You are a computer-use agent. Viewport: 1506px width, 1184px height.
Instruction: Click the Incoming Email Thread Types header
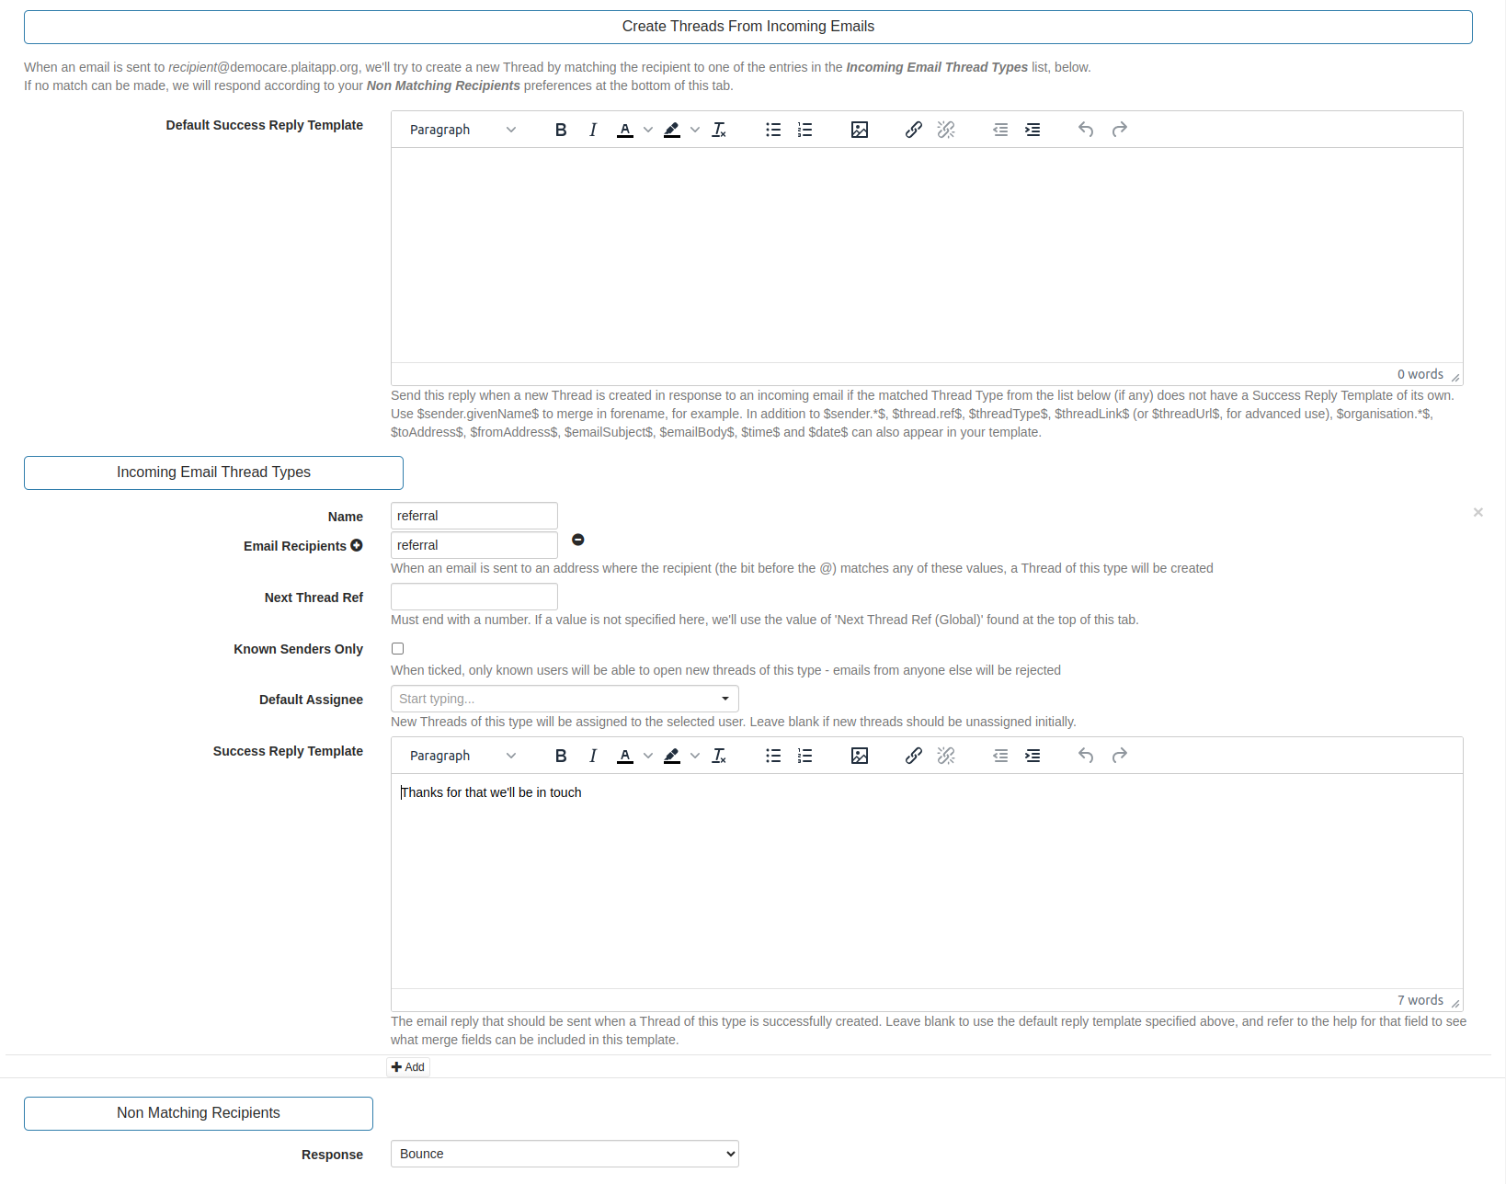[213, 472]
